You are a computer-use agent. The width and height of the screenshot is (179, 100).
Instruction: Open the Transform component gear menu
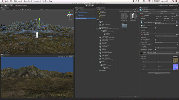pyautogui.click(x=178, y=15)
